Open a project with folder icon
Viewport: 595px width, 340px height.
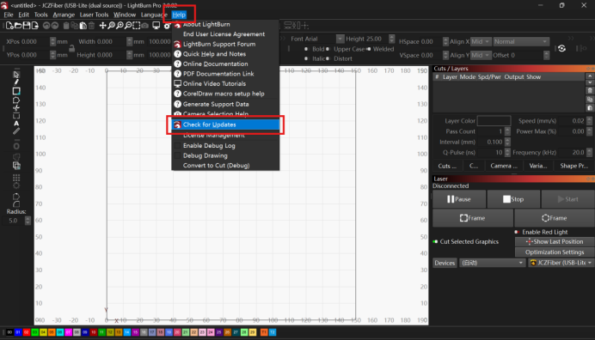[18, 26]
